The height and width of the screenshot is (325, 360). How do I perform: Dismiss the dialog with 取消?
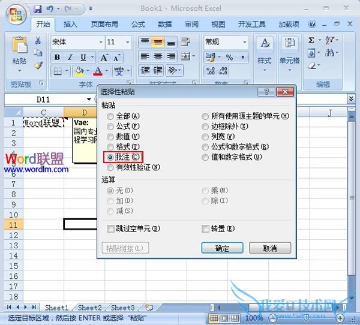270,248
